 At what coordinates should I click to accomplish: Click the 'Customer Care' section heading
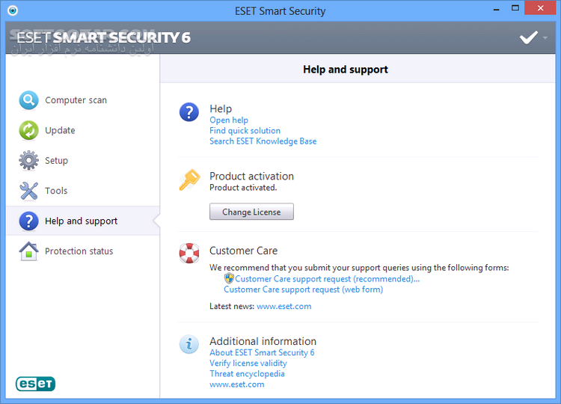[243, 251]
